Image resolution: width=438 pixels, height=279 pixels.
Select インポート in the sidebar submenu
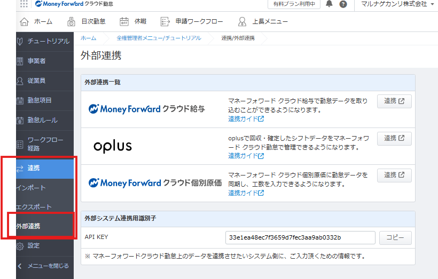pos(31,188)
